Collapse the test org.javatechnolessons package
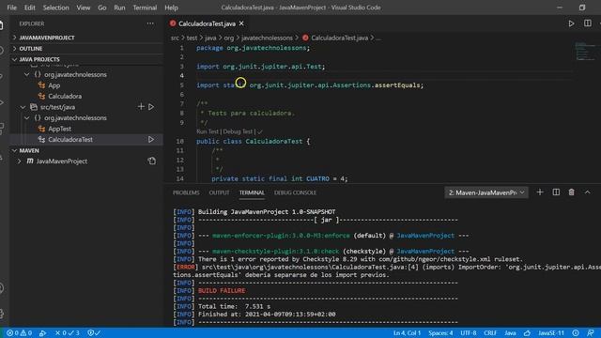The width and height of the screenshot is (601, 338). pos(27,117)
